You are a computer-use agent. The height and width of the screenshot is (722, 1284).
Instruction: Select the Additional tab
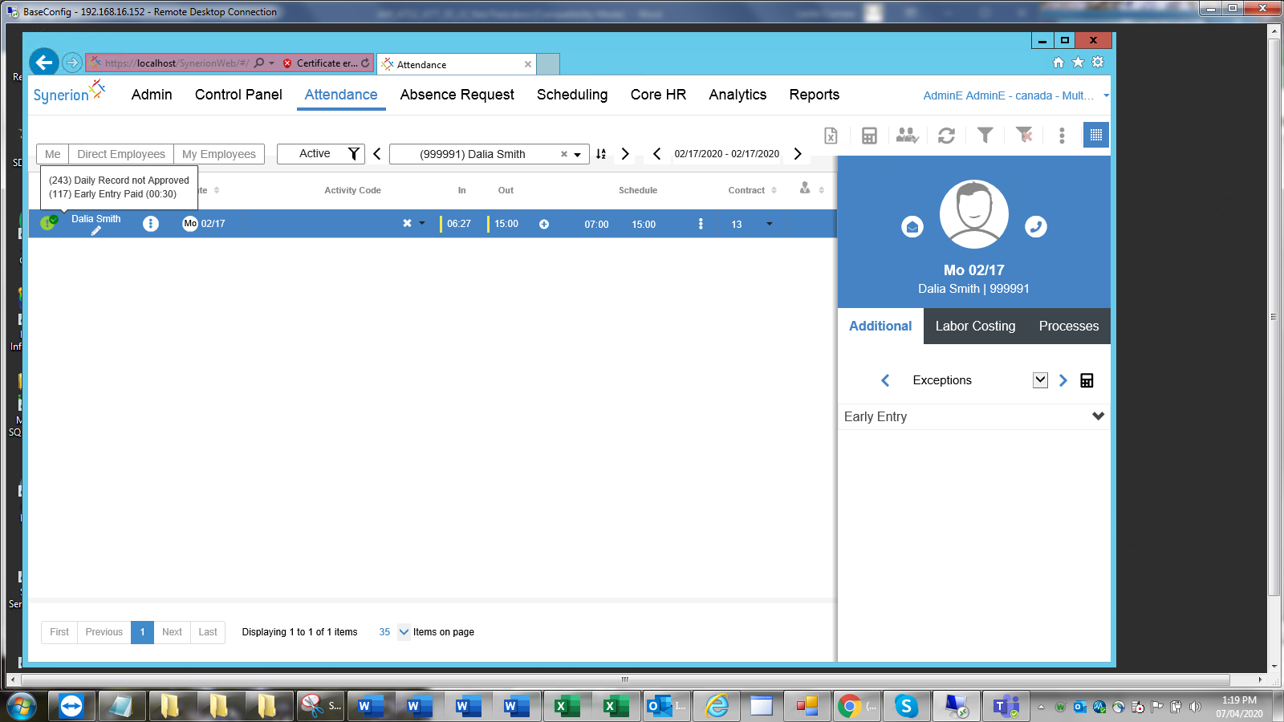(x=880, y=327)
